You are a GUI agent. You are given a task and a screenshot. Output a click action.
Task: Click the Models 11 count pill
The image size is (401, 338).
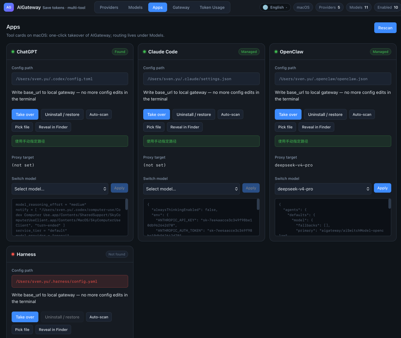359,7
